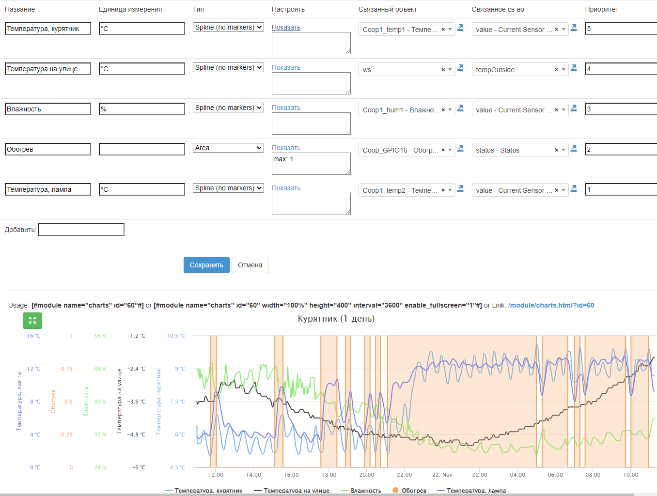Viewport: 657px width, 496px height.
Task: Click the settings textarea containing max: 1
Action: [311, 164]
